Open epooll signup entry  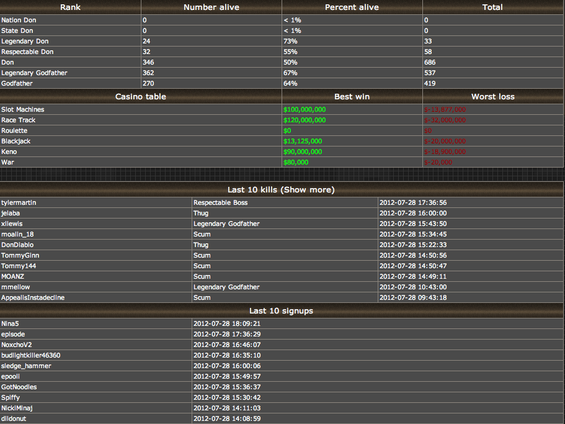(11, 376)
